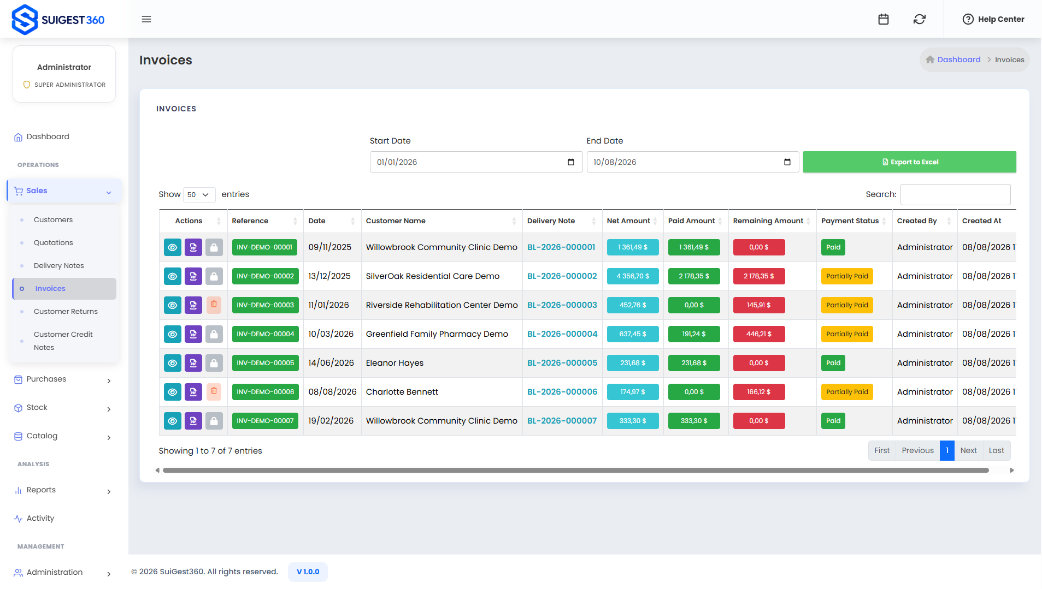The height and width of the screenshot is (589, 1042).
Task: Open Activity in sidebar
Action: [40, 519]
